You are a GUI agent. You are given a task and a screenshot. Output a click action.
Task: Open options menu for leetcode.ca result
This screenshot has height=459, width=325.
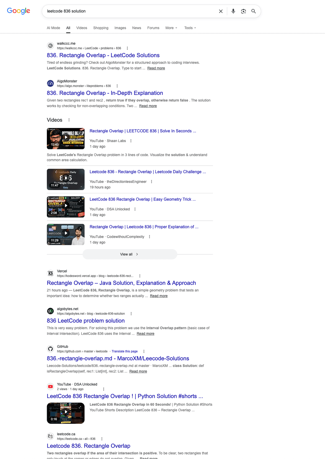[x=102, y=439]
